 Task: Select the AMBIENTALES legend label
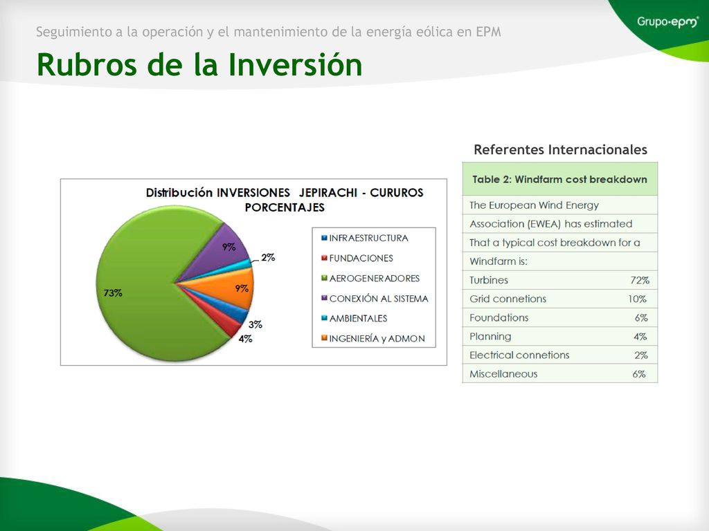click(358, 318)
